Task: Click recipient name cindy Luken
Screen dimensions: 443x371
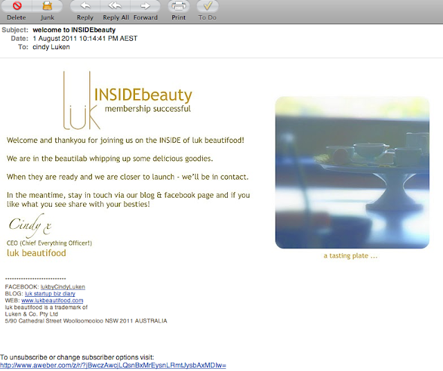Action: point(51,47)
